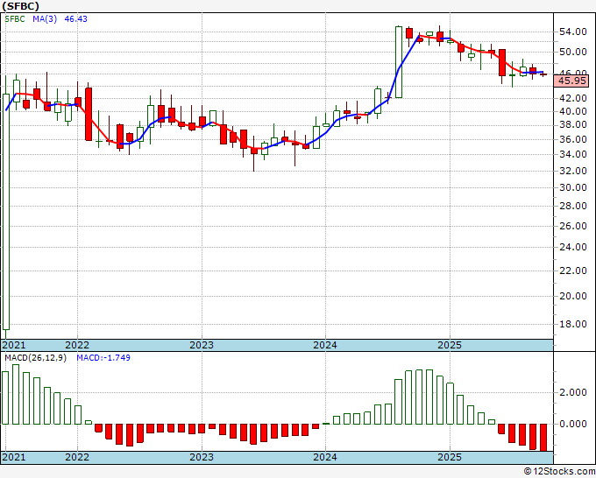
Task: Select 2024 on the price chart timeline
Action: click(x=325, y=345)
